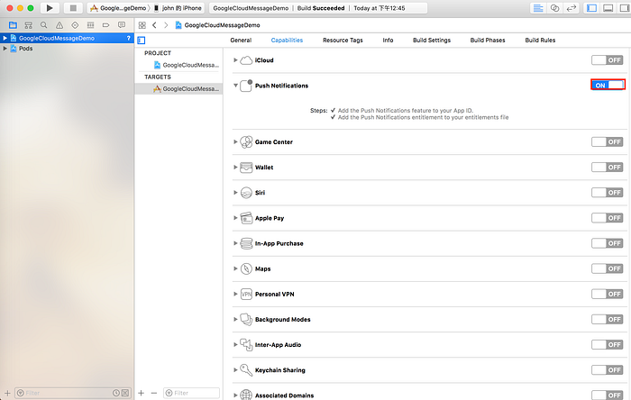The image size is (631, 400).
Task: Show the Standard editor
Action: (x=538, y=8)
